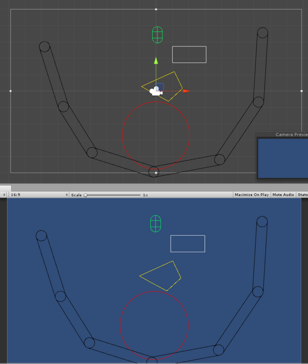Open the 16:9 aspect ratio dropdown
Viewport: 308px width, 364px height.
[x=39, y=195]
